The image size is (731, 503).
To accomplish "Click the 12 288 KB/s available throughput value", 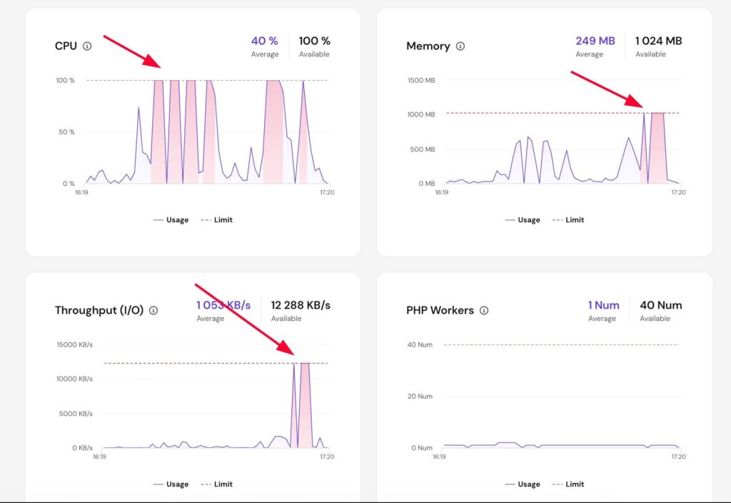I will pyautogui.click(x=301, y=306).
